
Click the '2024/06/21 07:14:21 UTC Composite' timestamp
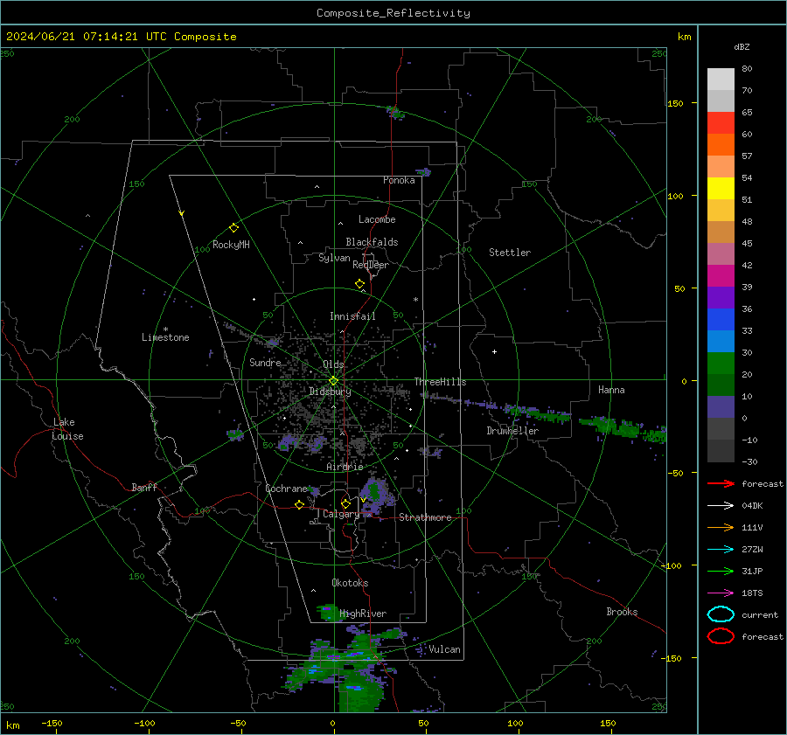pos(121,37)
